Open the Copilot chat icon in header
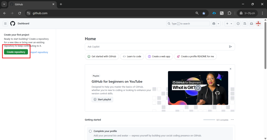Screen dimensions: 267x140 pos(214,24)
